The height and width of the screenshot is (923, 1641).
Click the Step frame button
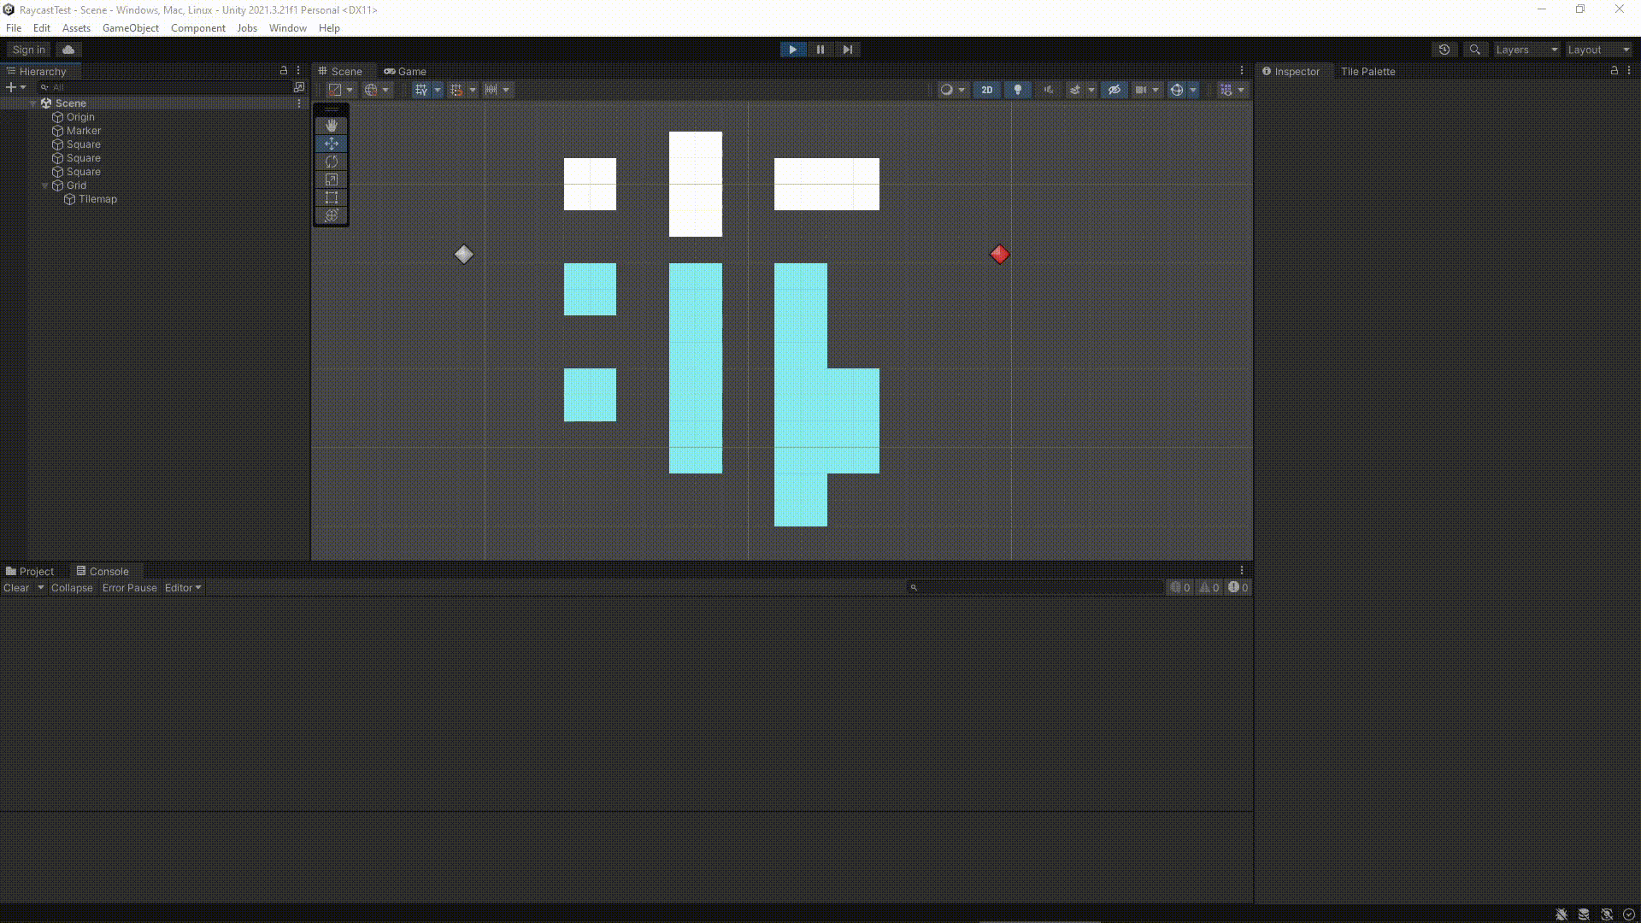click(x=847, y=50)
